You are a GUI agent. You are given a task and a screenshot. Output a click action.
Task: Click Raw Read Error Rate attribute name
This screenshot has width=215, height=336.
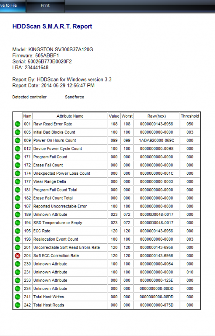pyautogui.click(x=53, y=124)
